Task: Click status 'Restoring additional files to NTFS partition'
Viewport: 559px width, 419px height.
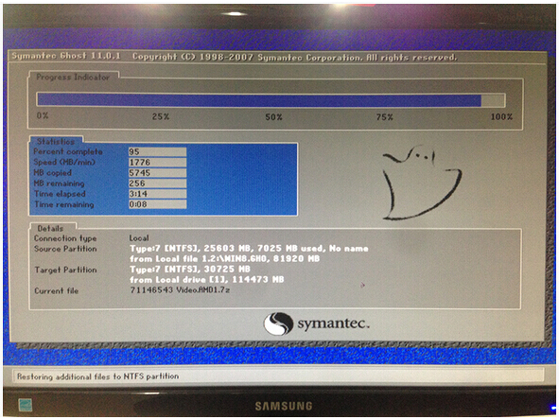Action: (98, 376)
